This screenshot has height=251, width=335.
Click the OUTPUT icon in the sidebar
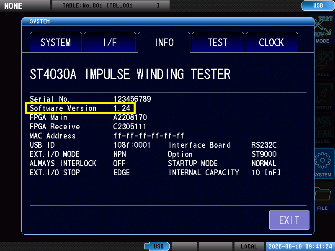point(323,97)
